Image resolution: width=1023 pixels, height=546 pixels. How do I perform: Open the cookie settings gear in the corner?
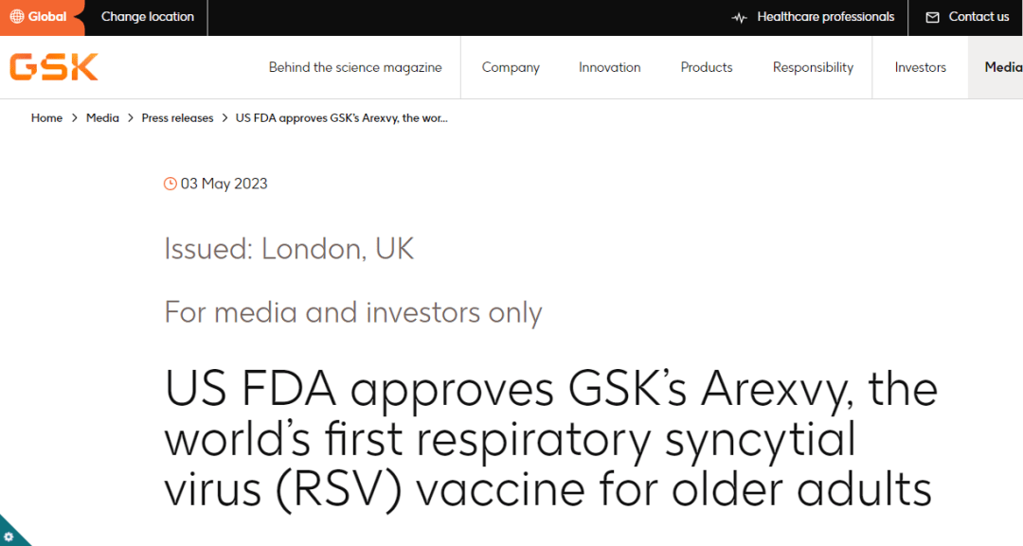coord(11,536)
